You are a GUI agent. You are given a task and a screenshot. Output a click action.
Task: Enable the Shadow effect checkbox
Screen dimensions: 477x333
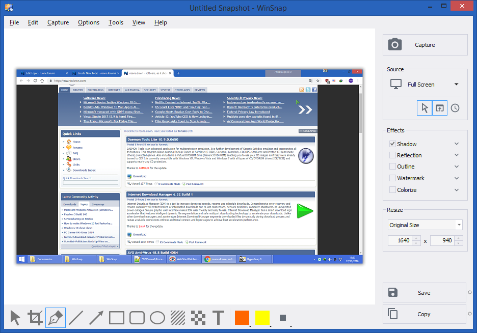click(392, 144)
